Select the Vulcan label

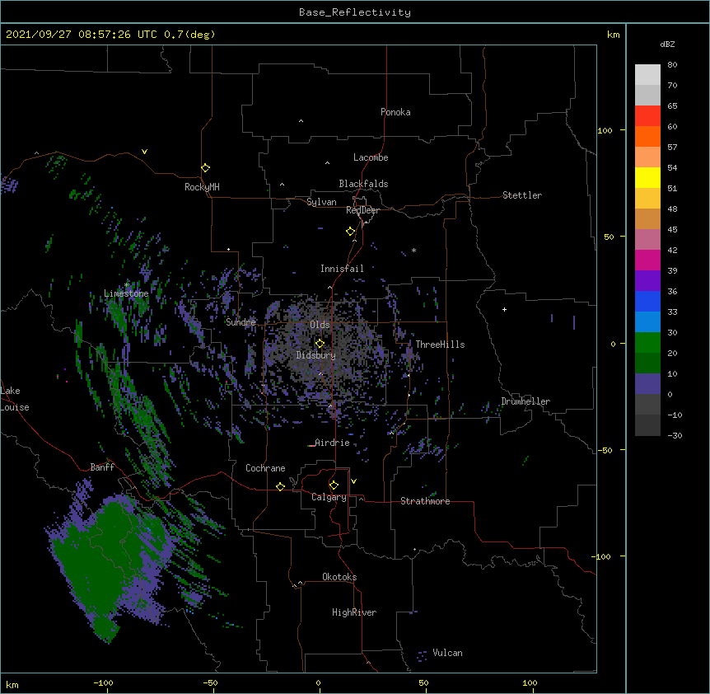447,653
